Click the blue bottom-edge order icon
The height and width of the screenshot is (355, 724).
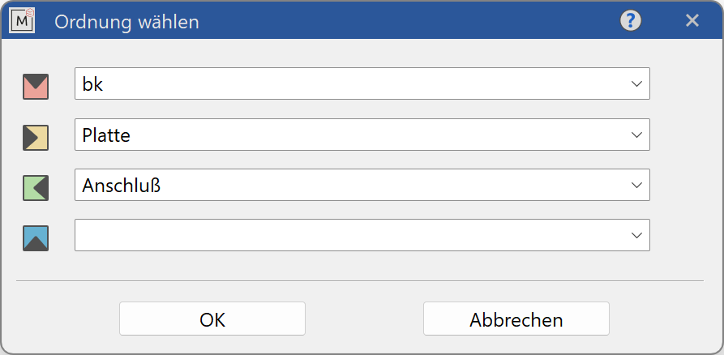[x=36, y=237]
